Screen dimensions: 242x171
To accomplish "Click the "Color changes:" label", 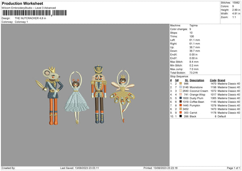I will [179, 29].
